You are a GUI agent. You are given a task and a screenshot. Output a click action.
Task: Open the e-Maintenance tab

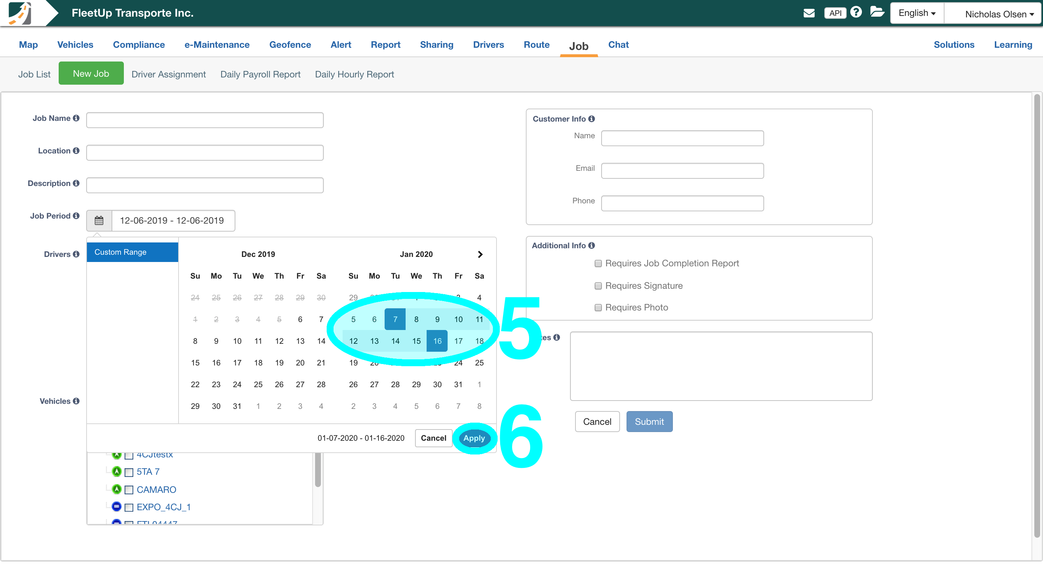[x=217, y=45]
